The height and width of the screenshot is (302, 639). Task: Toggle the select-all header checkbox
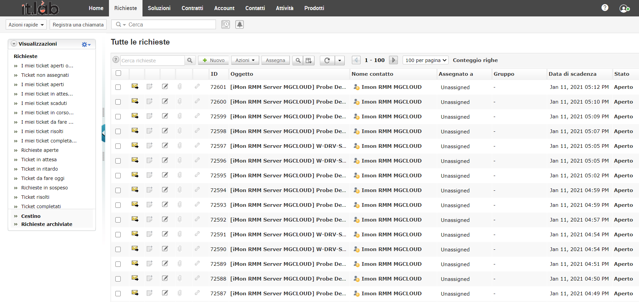118,73
